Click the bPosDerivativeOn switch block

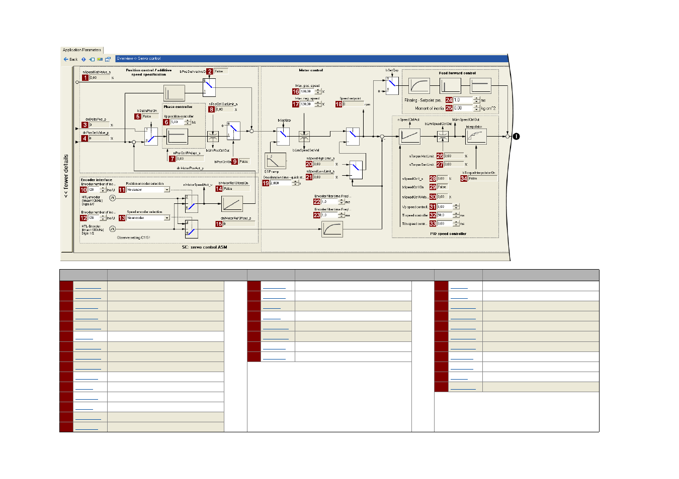[x=209, y=87]
